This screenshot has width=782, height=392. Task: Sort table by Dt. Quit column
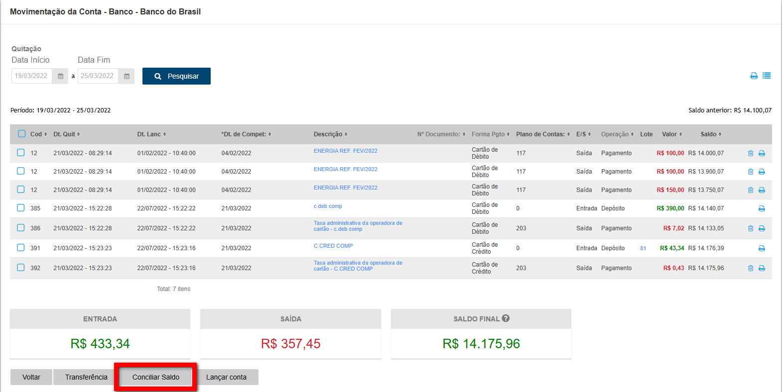click(67, 134)
